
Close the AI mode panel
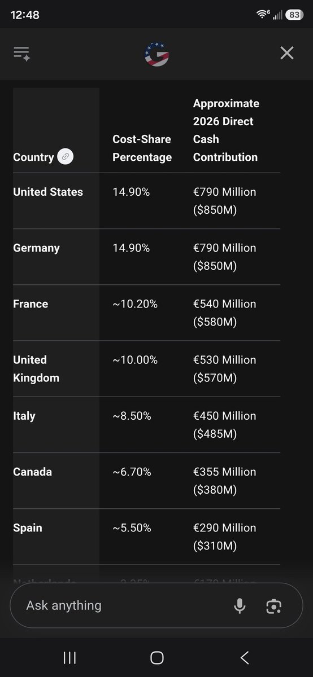pos(287,53)
